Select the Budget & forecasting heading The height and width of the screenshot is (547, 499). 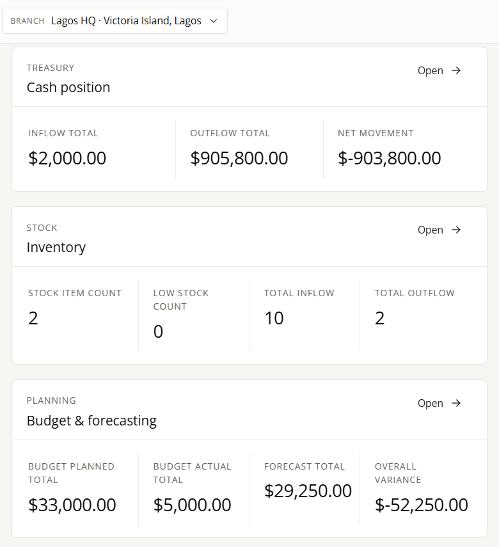pyautogui.click(x=91, y=421)
